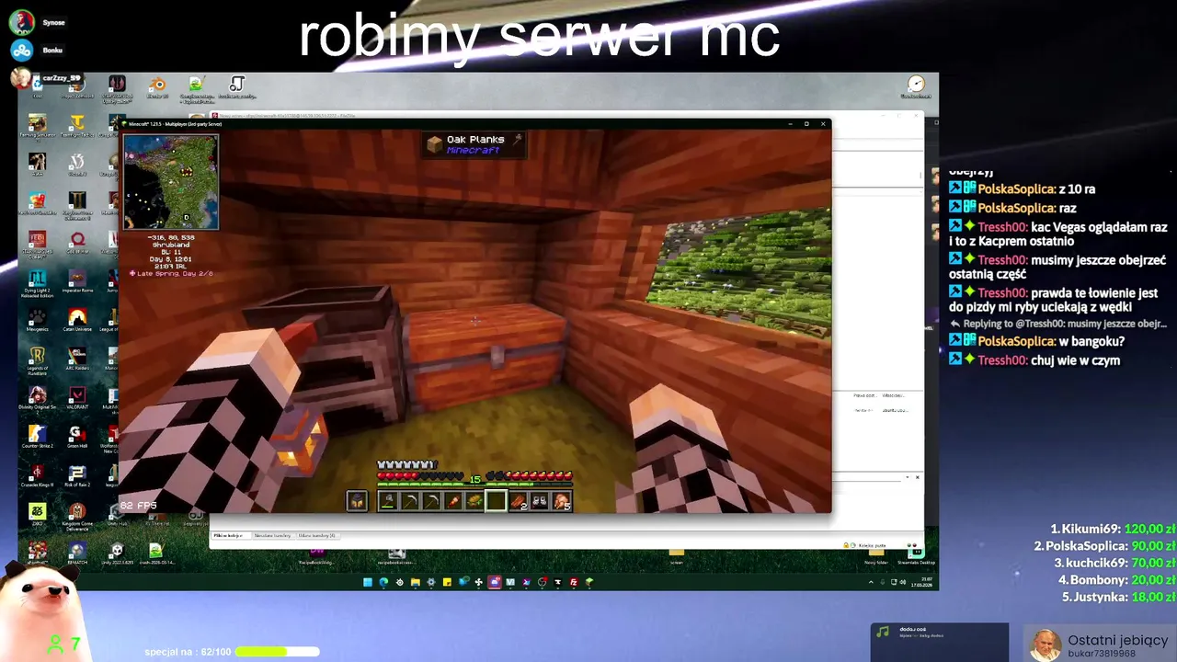This screenshot has width=1177, height=662.
Task: Select the Legends of Runeterra desktop icon
Action: pyautogui.click(x=38, y=359)
